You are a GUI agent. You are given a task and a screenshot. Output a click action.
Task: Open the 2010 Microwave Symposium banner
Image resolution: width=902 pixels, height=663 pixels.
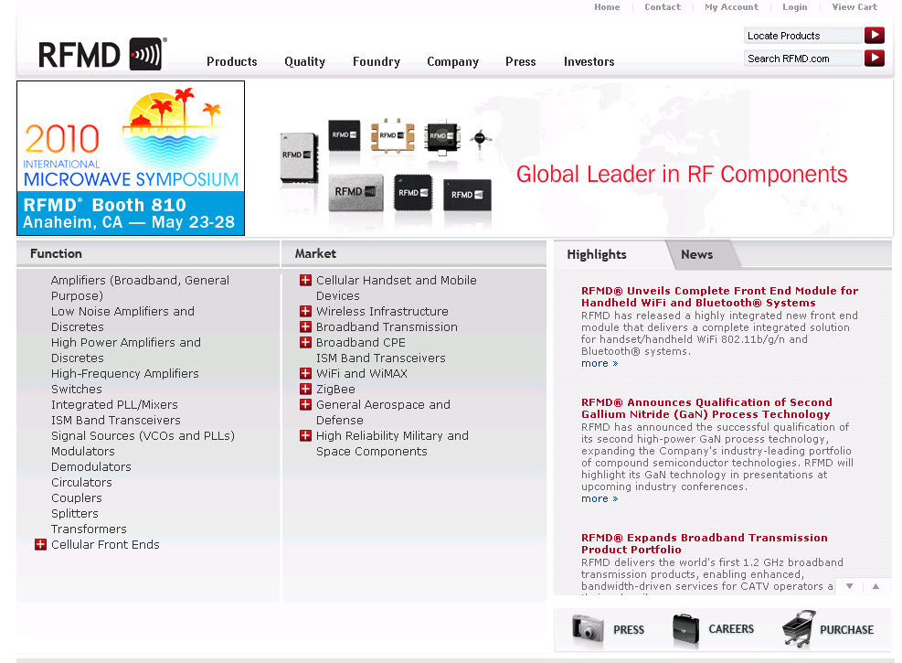131,158
